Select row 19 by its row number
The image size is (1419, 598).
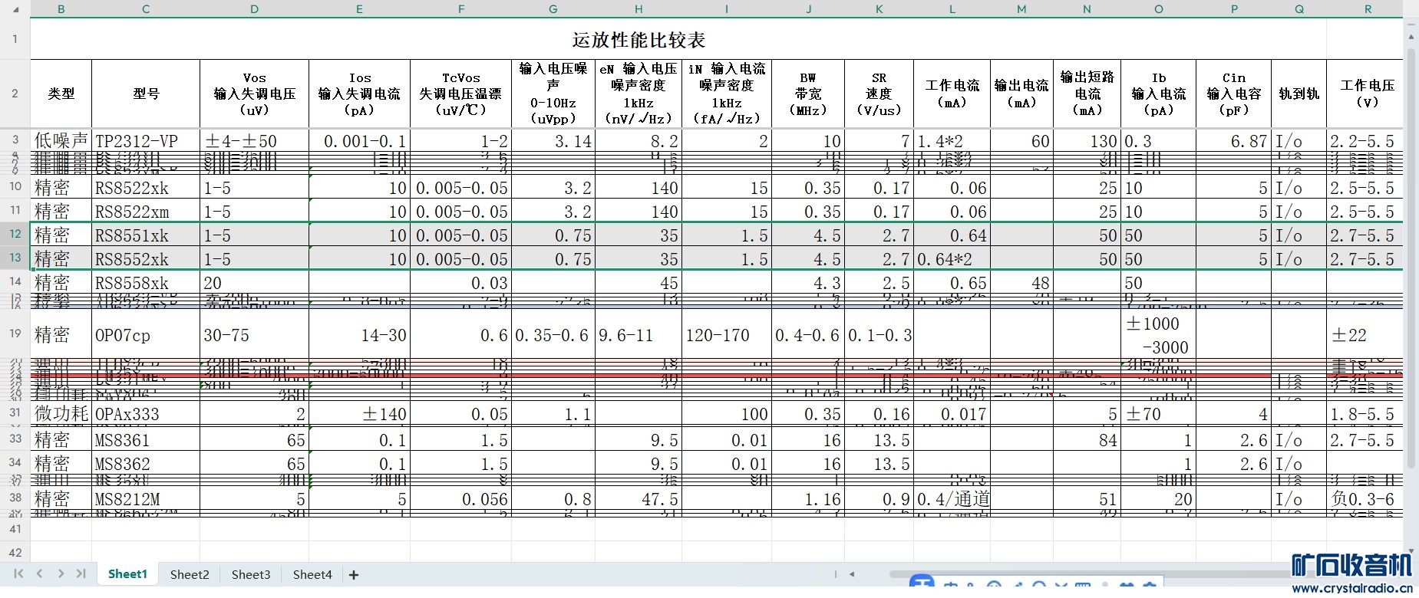pos(15,334)
